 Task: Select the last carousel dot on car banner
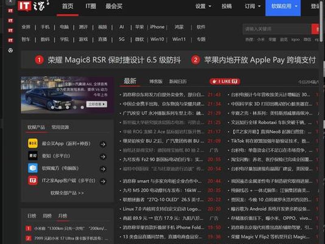(82, 107)
